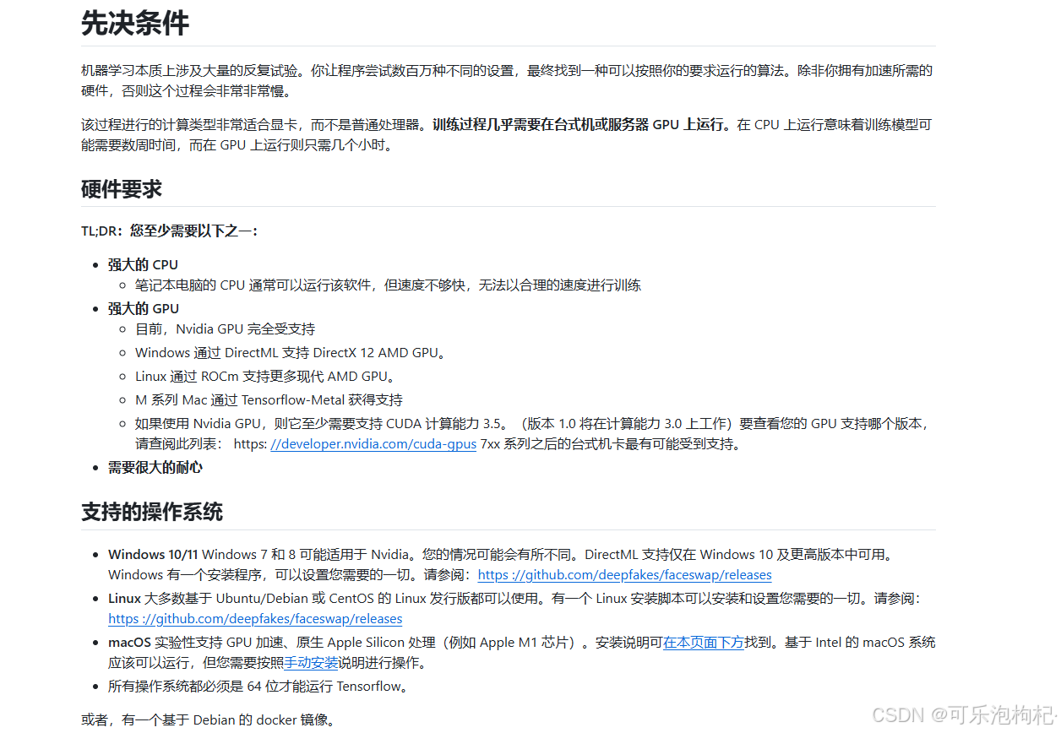The image size is (1061, 733).
Task: Follow the 手动安装 link
Action: [311, 663]
